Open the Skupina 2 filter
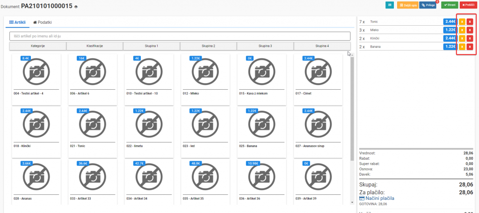 coord(208,46)
